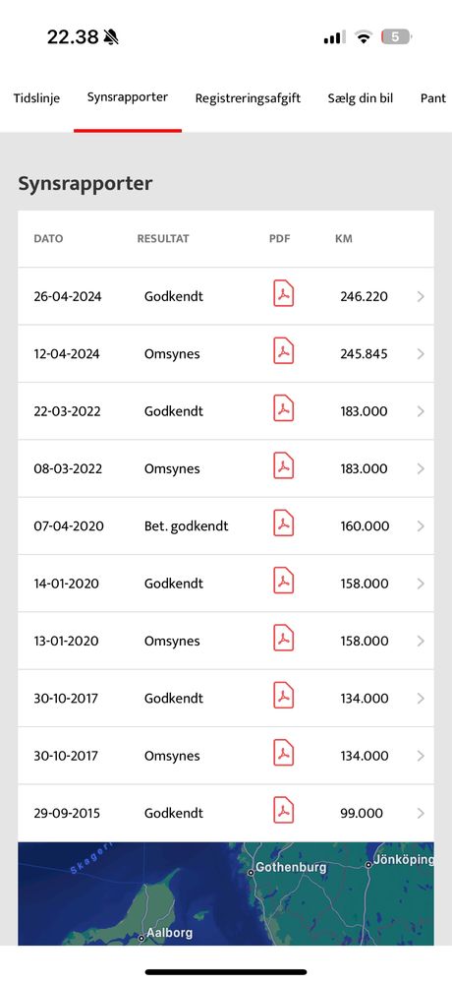Screen dimensions: 452x984
Task: Open PDF for 14-01-2020 Godkendt report
Action: pos(283,582)
